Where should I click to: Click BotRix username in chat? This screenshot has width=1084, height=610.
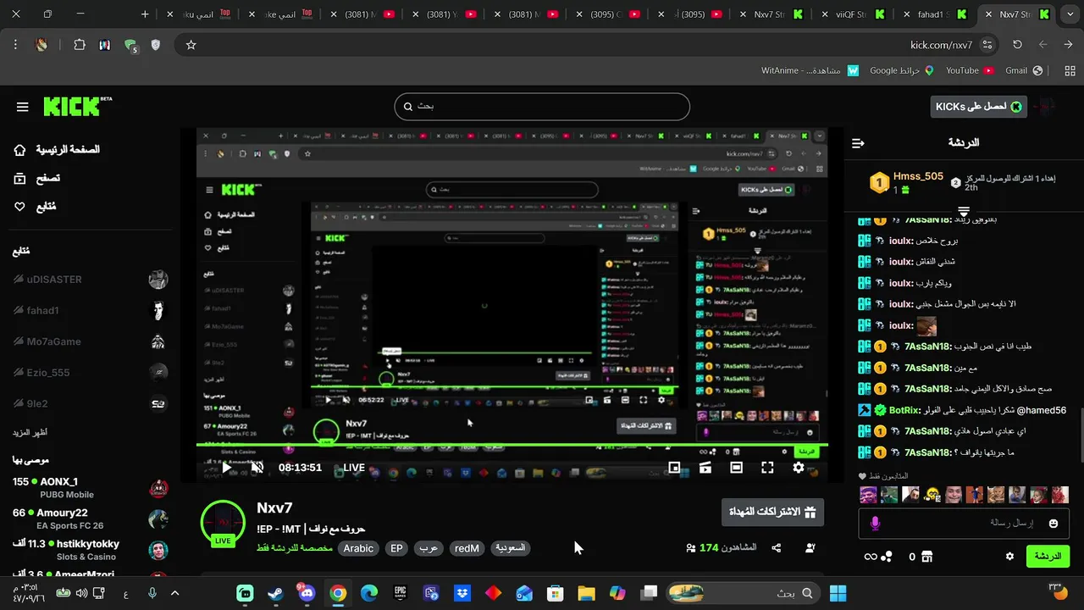coord(904,410)
